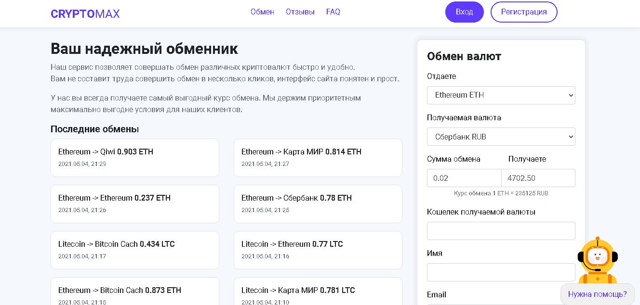Click the Получаете amount field

[x=538, y=178]
